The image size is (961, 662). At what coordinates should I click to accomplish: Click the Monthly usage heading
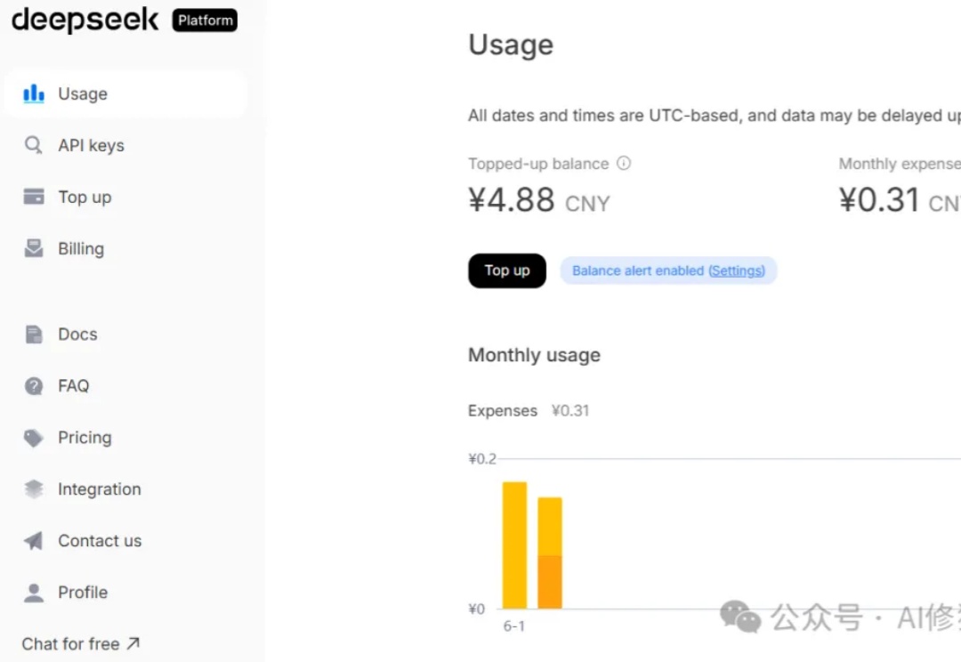click(534, 355)
